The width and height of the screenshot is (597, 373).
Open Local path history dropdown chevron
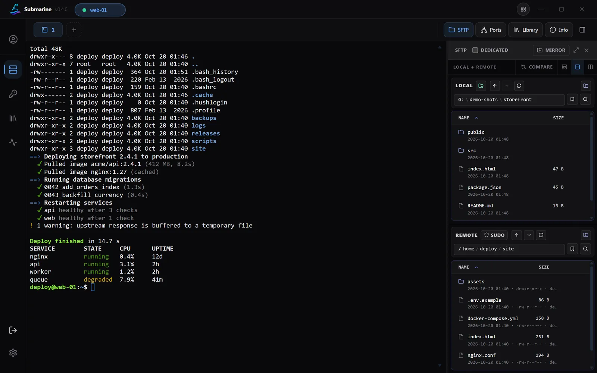[x=507, y=86]
